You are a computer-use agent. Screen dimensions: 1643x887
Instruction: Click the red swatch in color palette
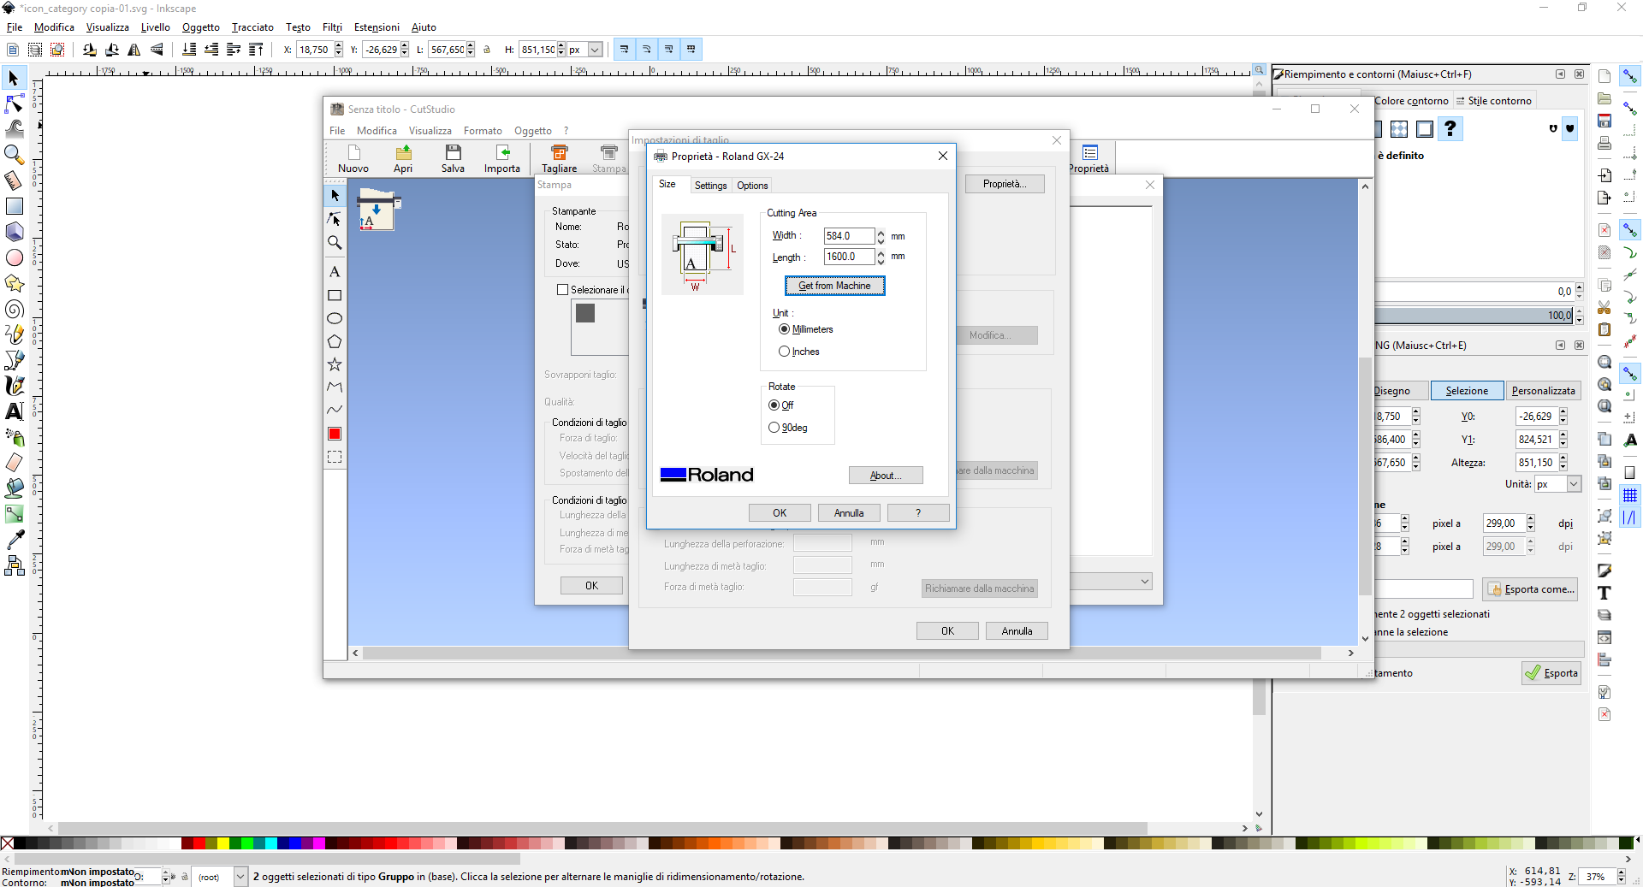click(x=199, y=843)
